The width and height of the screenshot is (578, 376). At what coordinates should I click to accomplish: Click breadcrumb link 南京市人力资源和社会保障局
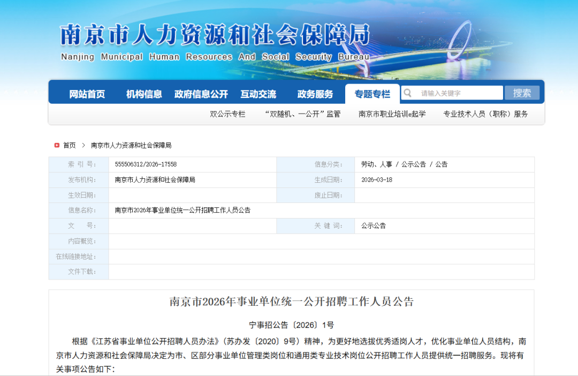pyautogui.click(x=131, y=145)
